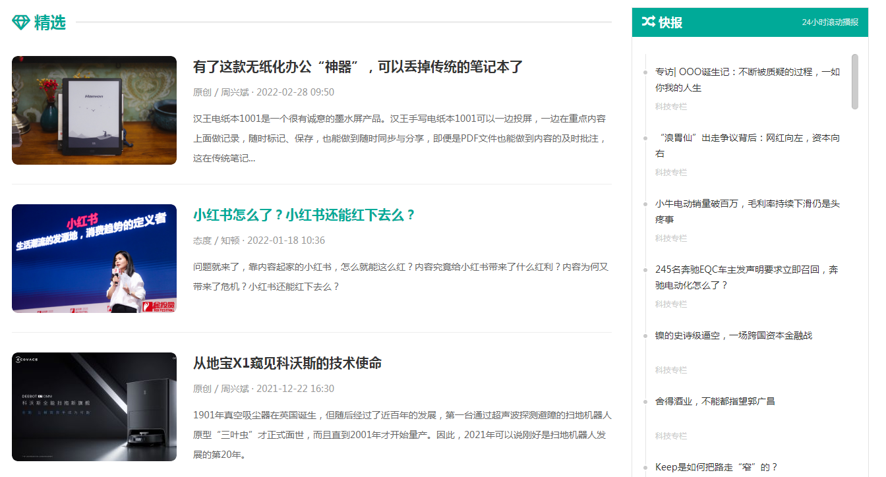Click the summary starting 1901年真空吸尘器在英国诞生
This screenshot has height=477, width=886.
(x=403, y=435)
